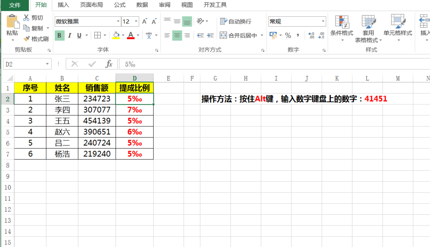Image resolution: width=430 pixels, height=247 pixels.
Task: Select column D header
Action: 135,78
